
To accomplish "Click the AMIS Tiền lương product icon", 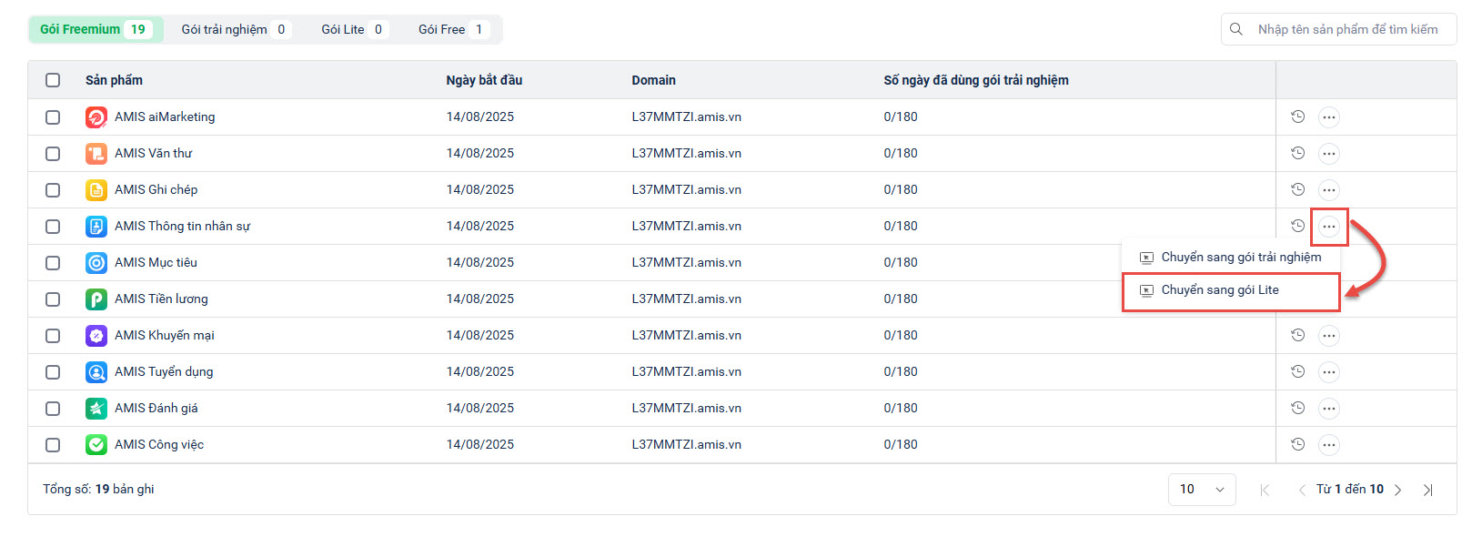I will click(x=96, y=299).
